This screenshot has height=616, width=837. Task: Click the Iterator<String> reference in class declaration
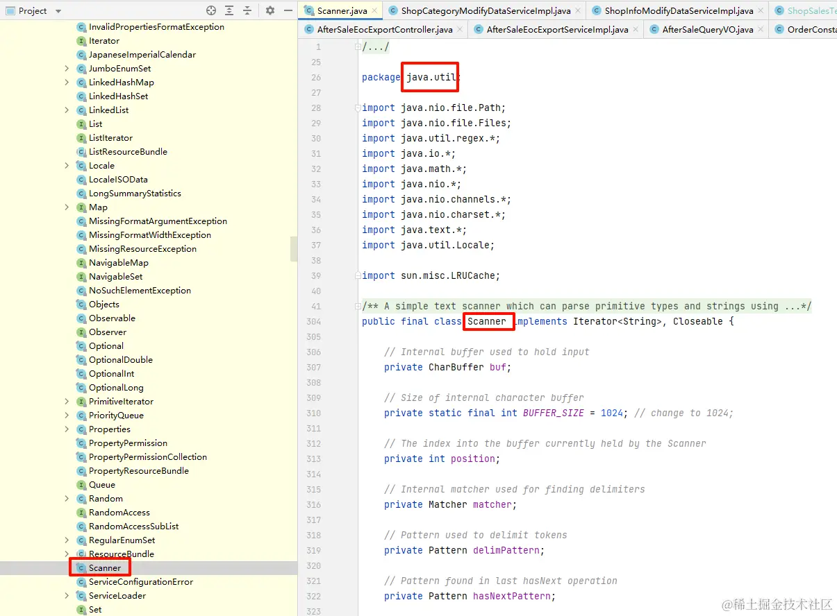click(x=618, y=321)
